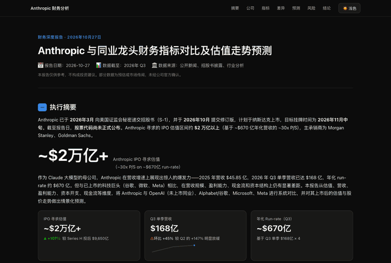
Task: Click the 数据截至: 2026年 Q3 text
Action: click(124, 66)
